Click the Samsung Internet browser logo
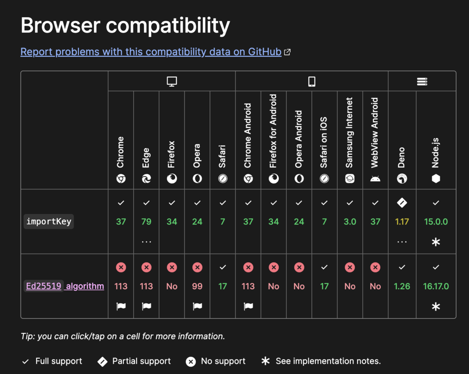The image size is (469, 374). pyautogui.click(x=350, y=179)
